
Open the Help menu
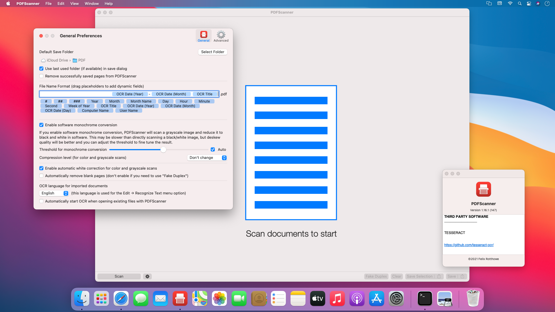point(109,3)
